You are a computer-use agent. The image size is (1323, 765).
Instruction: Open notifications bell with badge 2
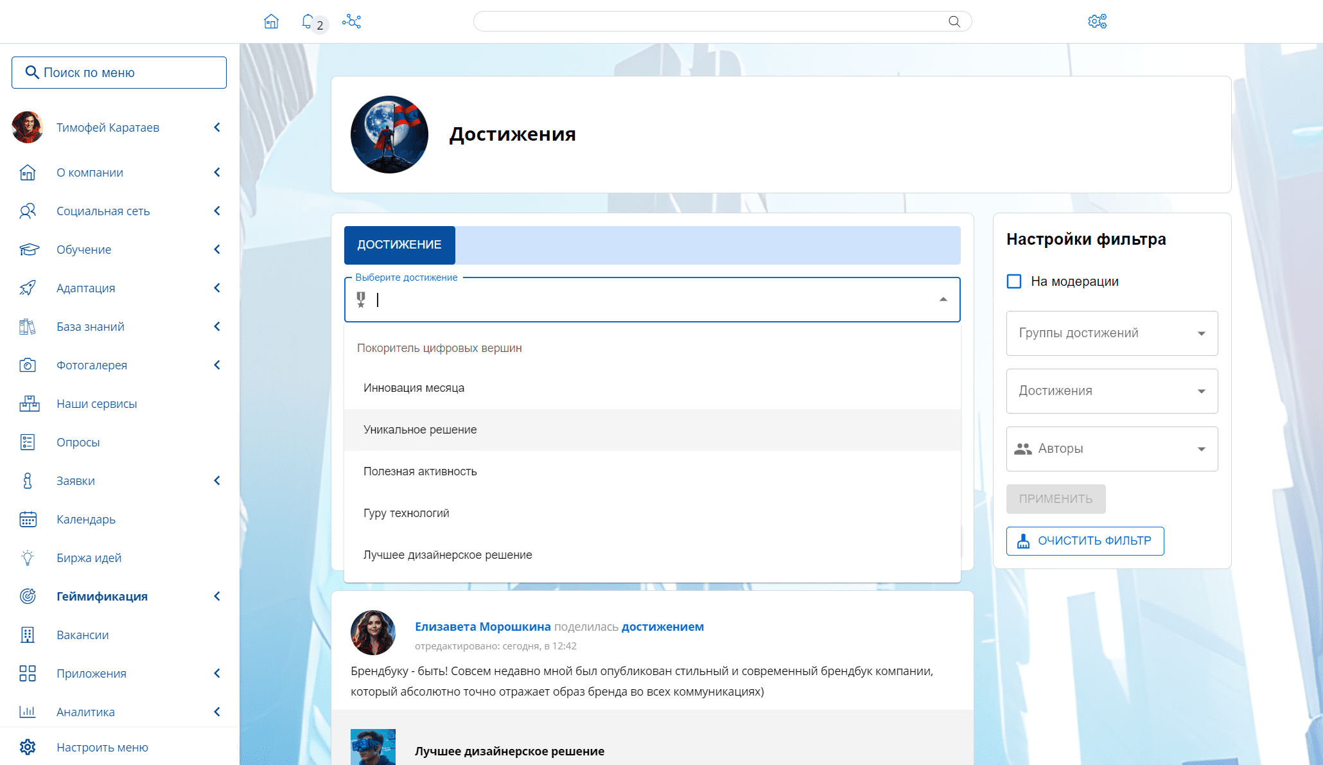pos(309,22)
